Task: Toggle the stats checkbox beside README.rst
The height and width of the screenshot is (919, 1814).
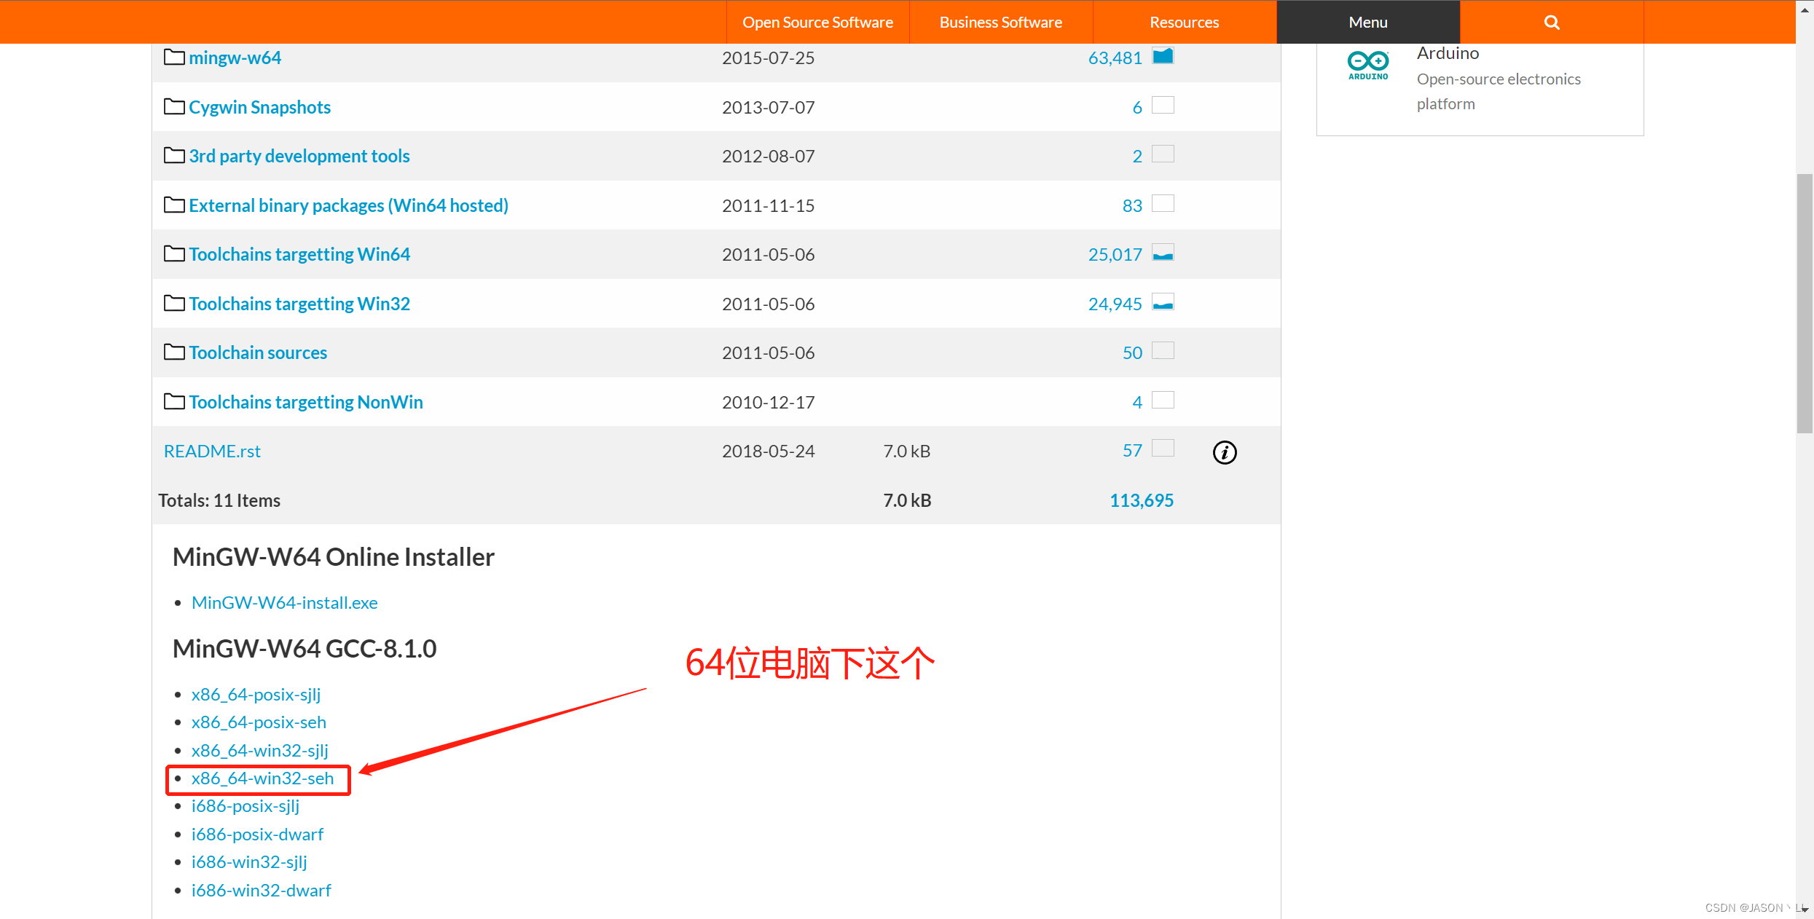Action: pos(1163,448)
